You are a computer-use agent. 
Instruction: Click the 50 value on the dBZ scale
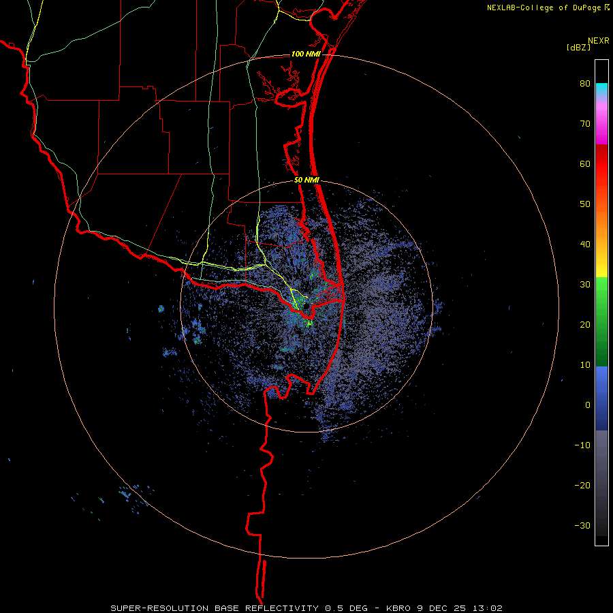coord(585,204)
